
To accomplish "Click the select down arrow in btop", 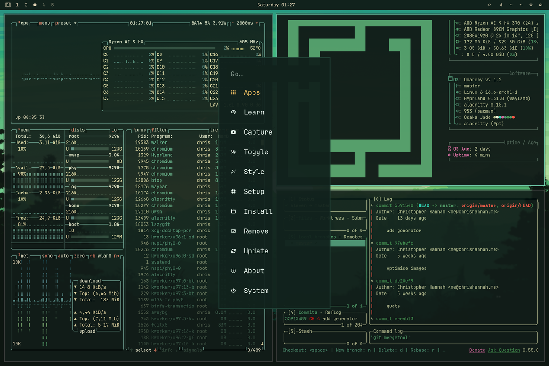I will (x=155, y=350).
